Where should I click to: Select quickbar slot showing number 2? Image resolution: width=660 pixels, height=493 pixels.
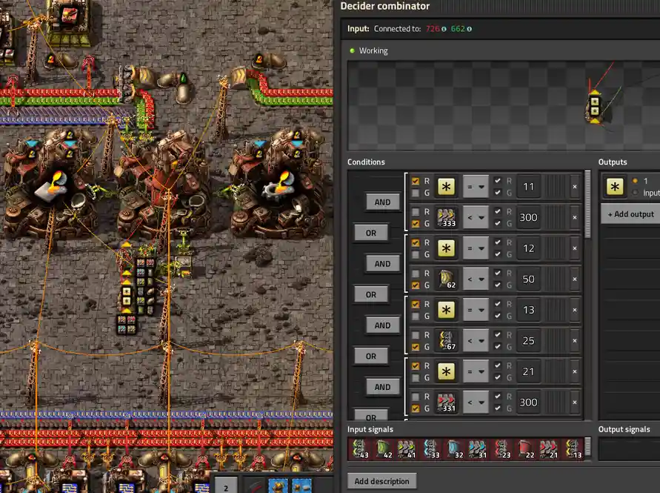click(226, 485)
